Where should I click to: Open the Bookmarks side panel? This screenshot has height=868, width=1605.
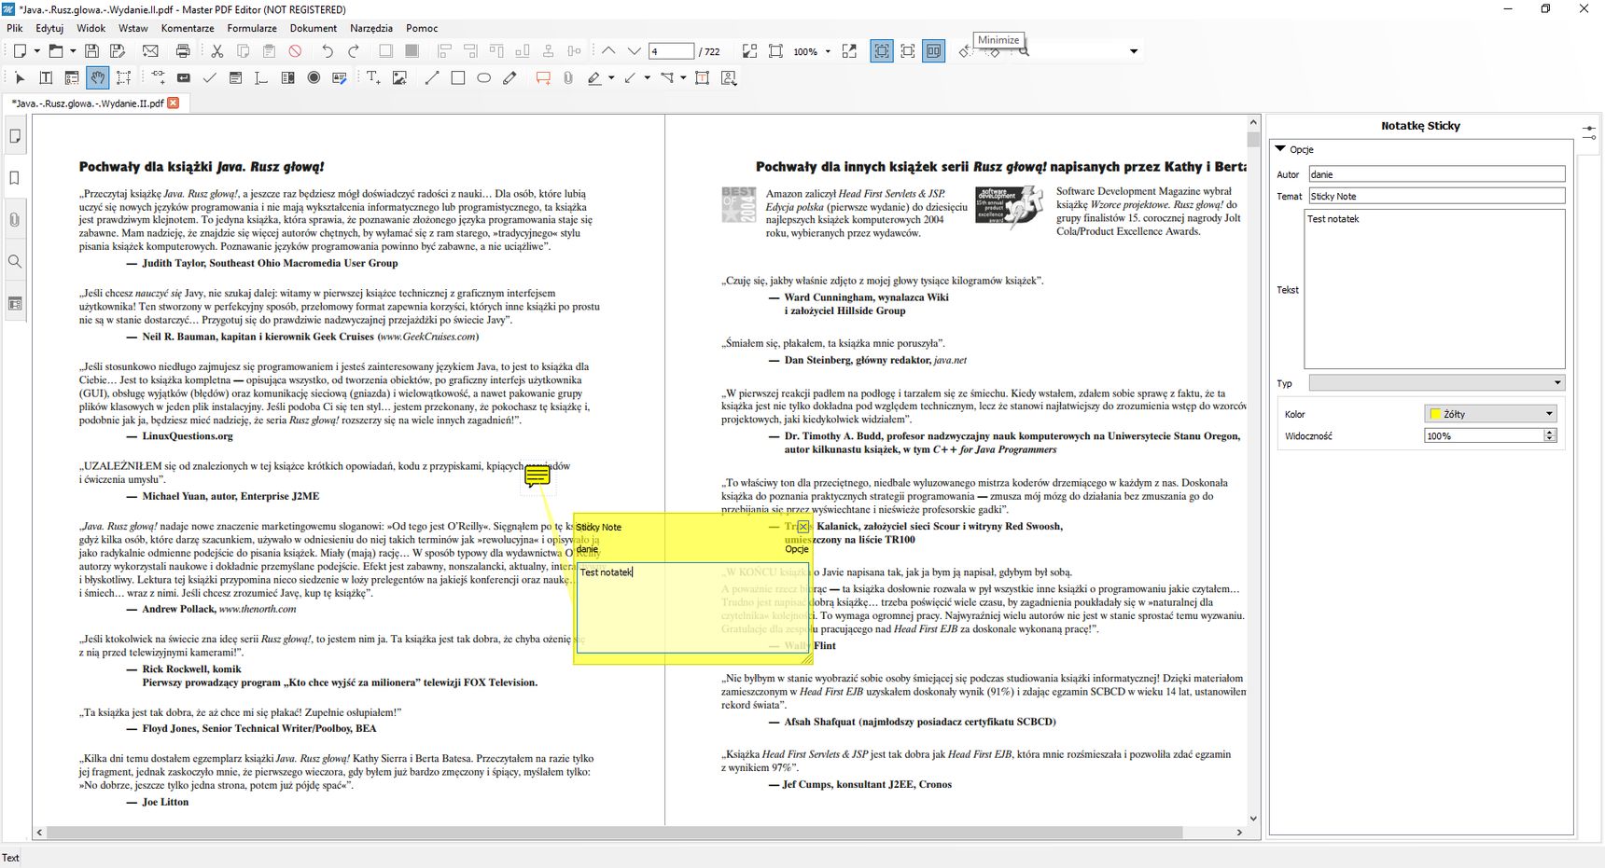(15, 178)
